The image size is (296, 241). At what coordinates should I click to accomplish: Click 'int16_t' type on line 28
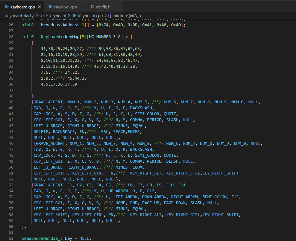(x=30, y=37)
